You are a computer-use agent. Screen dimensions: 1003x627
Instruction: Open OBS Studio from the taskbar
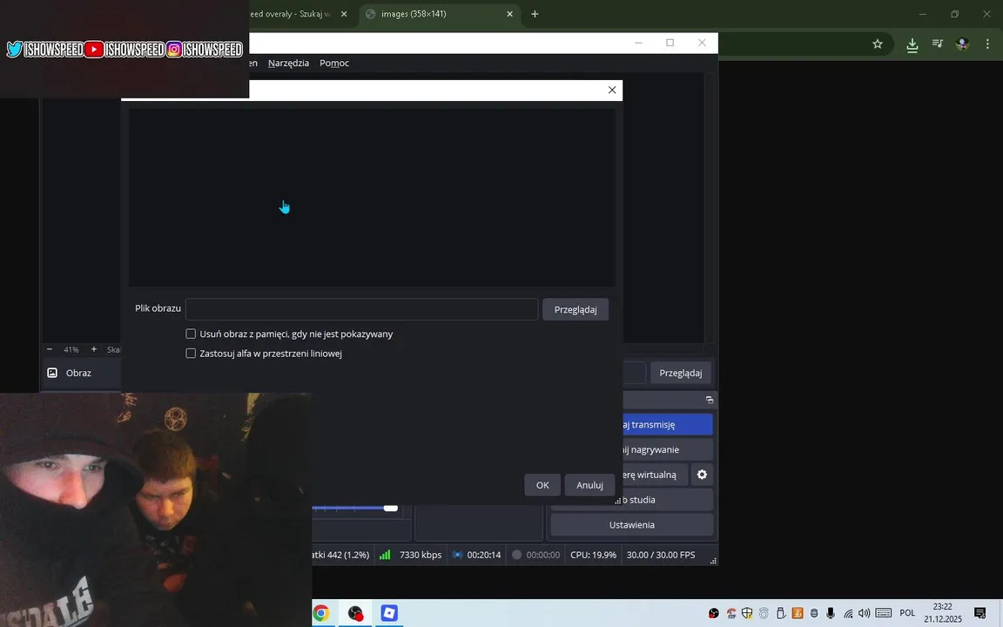point(355,614)
